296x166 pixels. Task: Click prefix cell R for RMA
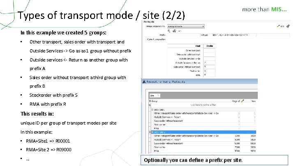tap(210, 75)
